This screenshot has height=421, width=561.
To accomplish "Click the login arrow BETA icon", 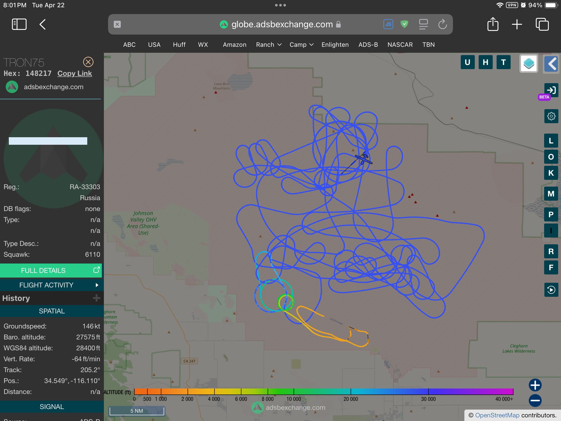I will pos(551,90).
